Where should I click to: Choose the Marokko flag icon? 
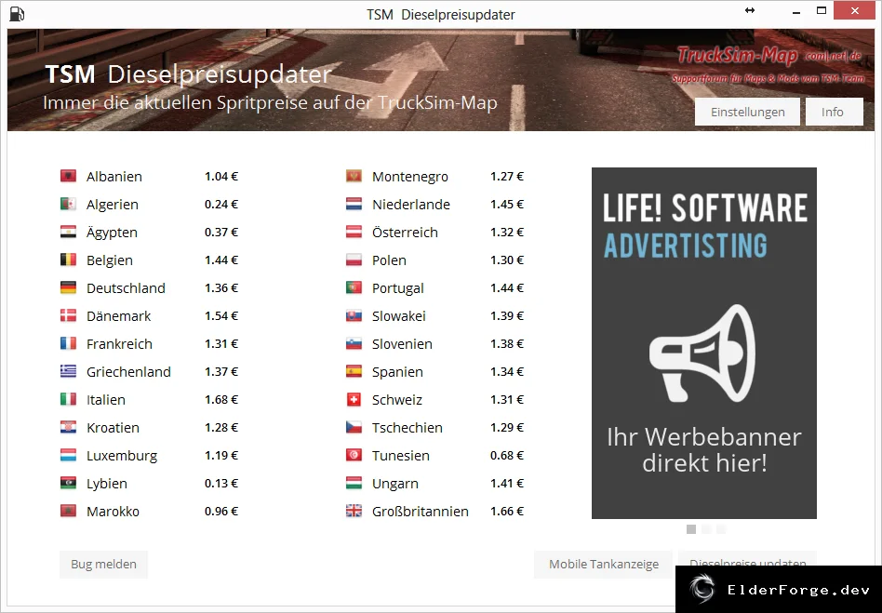[x=68, y=512]
